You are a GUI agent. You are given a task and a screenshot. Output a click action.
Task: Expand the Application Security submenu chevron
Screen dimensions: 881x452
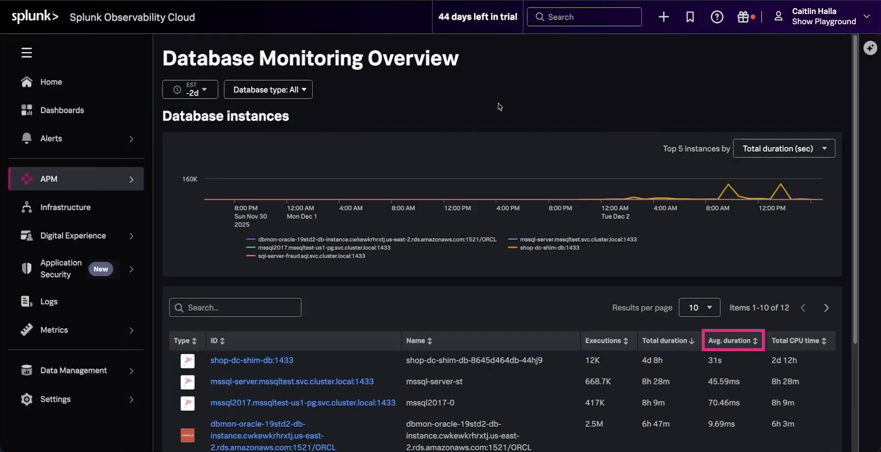pyautogui.click(x=131, y=269)
